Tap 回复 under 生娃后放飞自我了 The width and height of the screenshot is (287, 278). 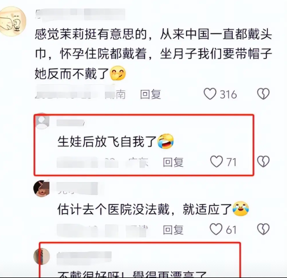tap(173, 162)
